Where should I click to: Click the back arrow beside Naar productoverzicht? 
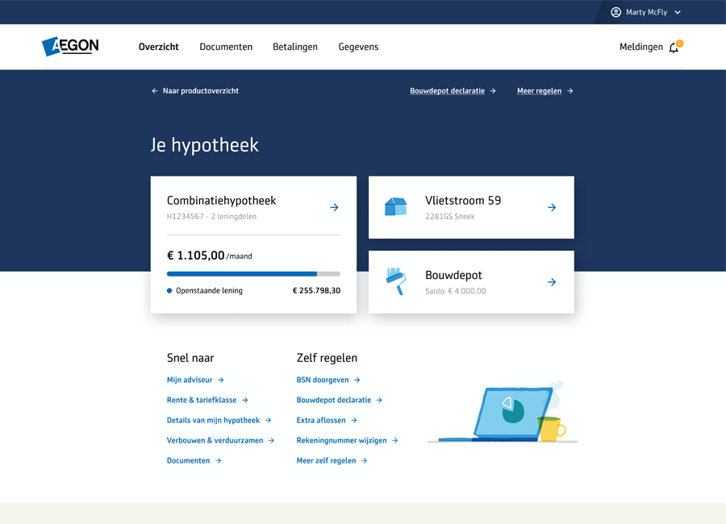[x=155, y=91]
